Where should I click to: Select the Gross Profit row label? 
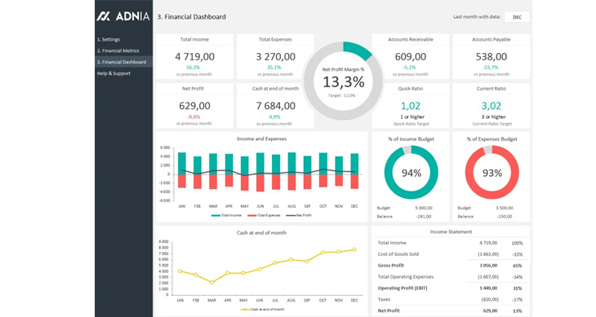[391, 266]
